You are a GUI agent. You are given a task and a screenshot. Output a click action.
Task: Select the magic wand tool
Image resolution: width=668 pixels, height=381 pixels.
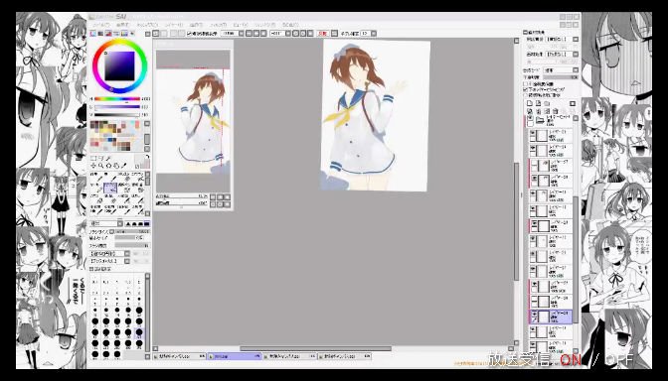(x=108, y=158)
